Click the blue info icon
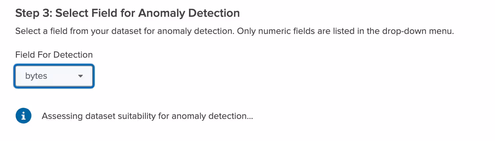Image resolution: width=495 pixels, height=141 pixels. (24, 116)
